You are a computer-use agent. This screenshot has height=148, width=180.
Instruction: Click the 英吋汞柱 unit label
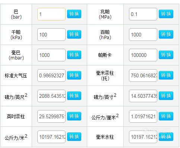tap(16, 116)
